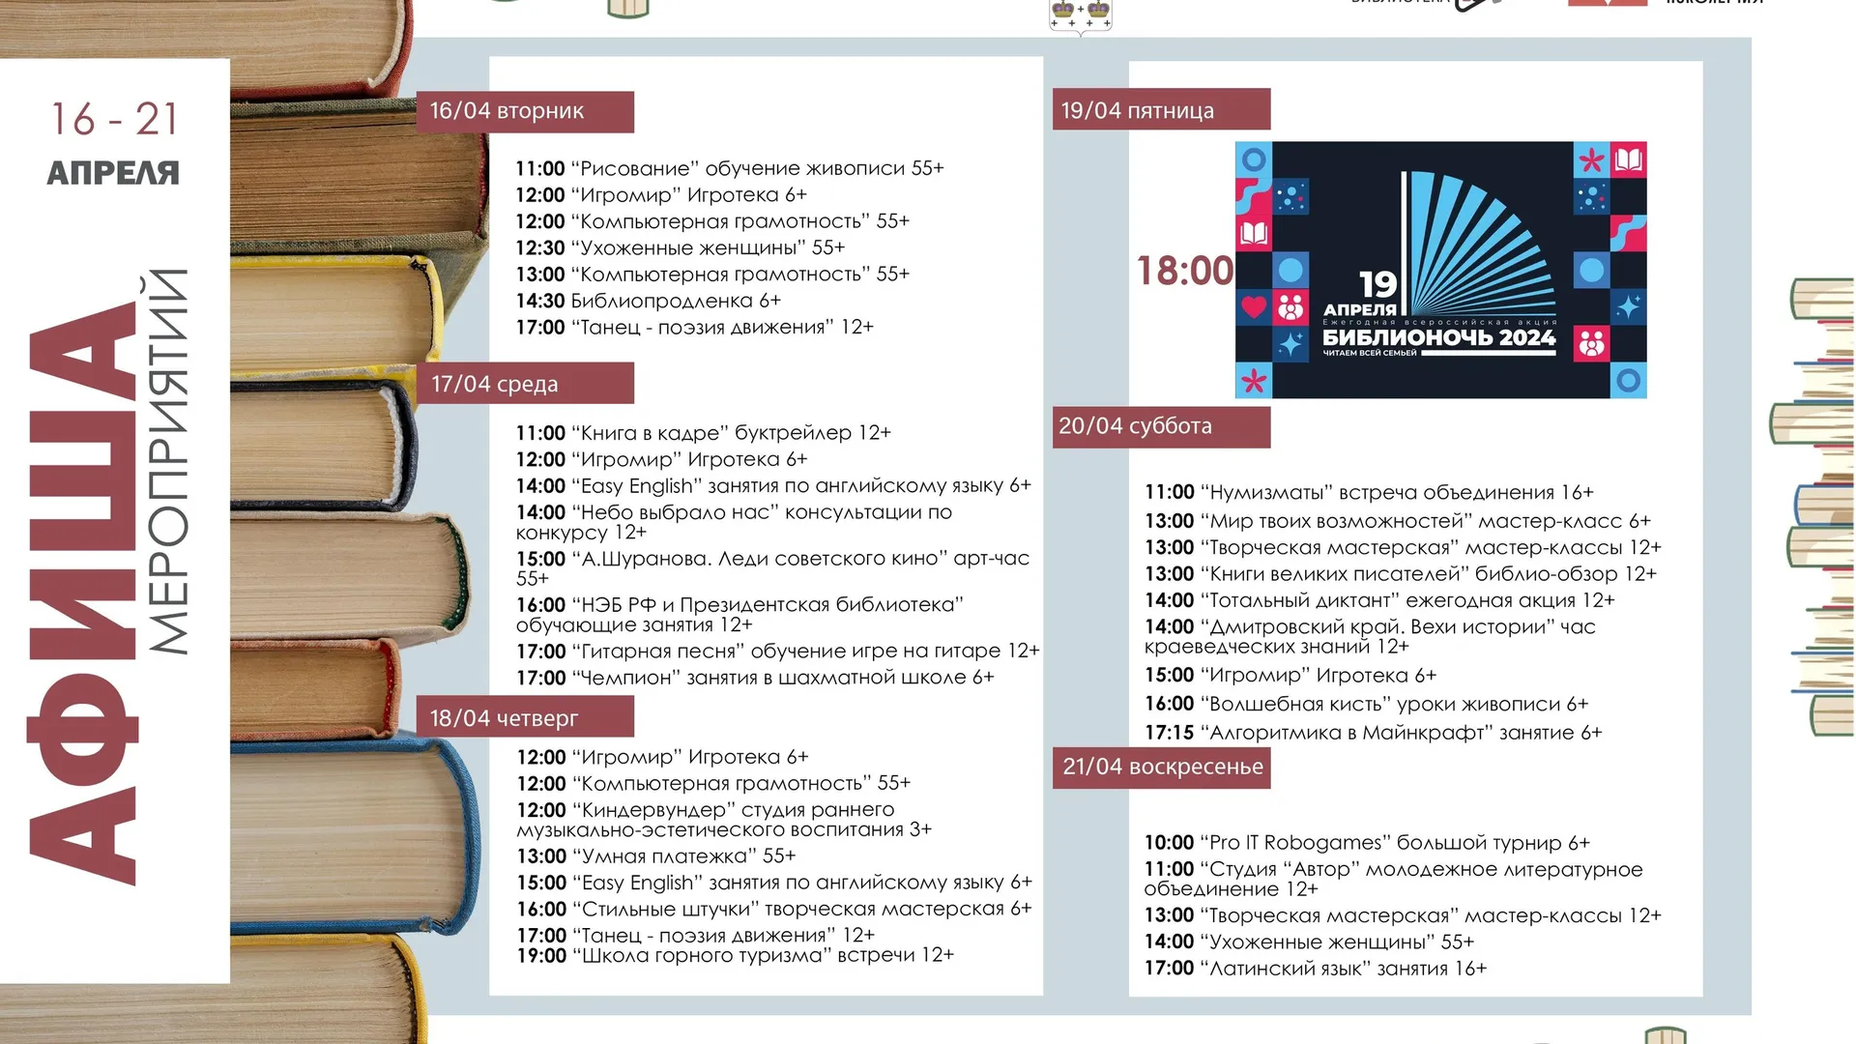Click the pink asterisk icon at the banner's bottom left
The width and height of the screenshot is (1856, 1044).
tap(1254, 381)
